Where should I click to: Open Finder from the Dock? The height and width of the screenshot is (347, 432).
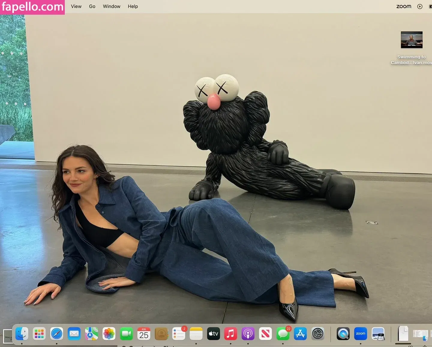pos(22,334)
